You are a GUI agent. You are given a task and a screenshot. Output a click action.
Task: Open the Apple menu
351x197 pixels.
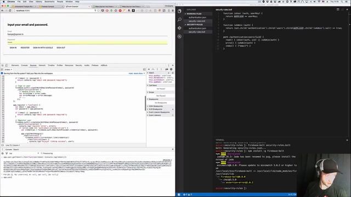(4, 2)
